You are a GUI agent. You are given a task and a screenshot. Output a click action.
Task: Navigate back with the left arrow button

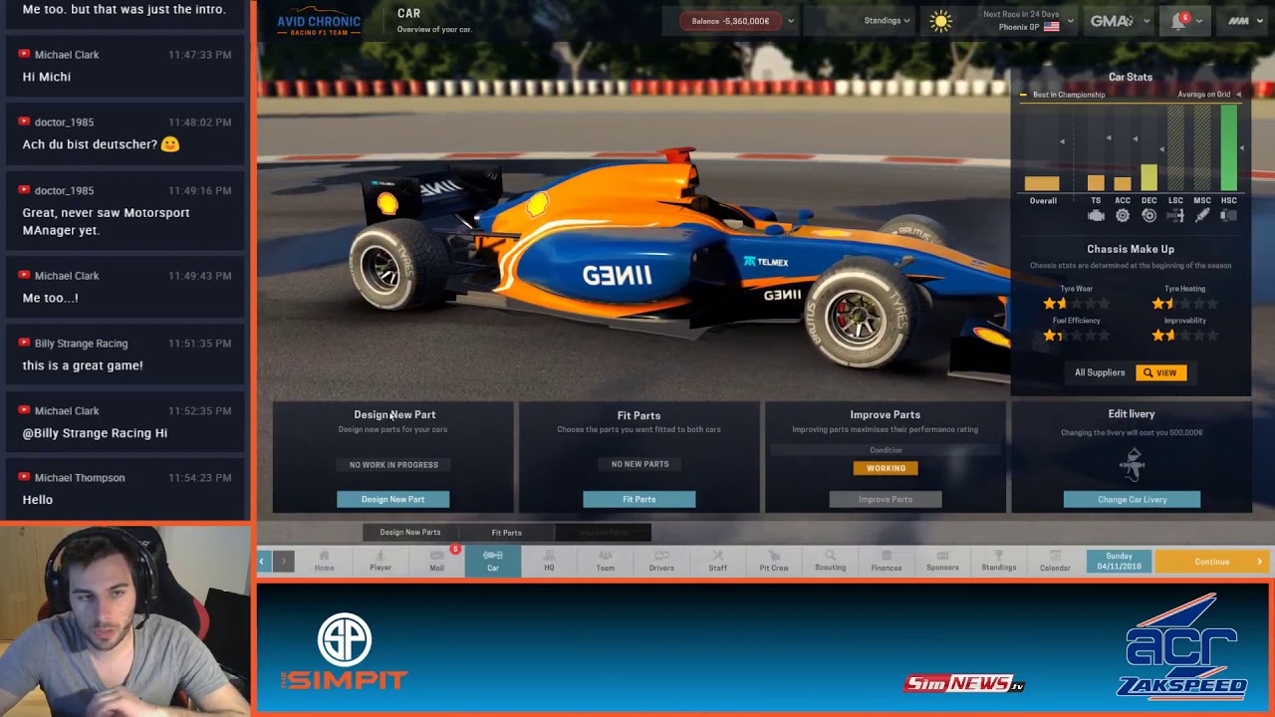tap(262, 562)
